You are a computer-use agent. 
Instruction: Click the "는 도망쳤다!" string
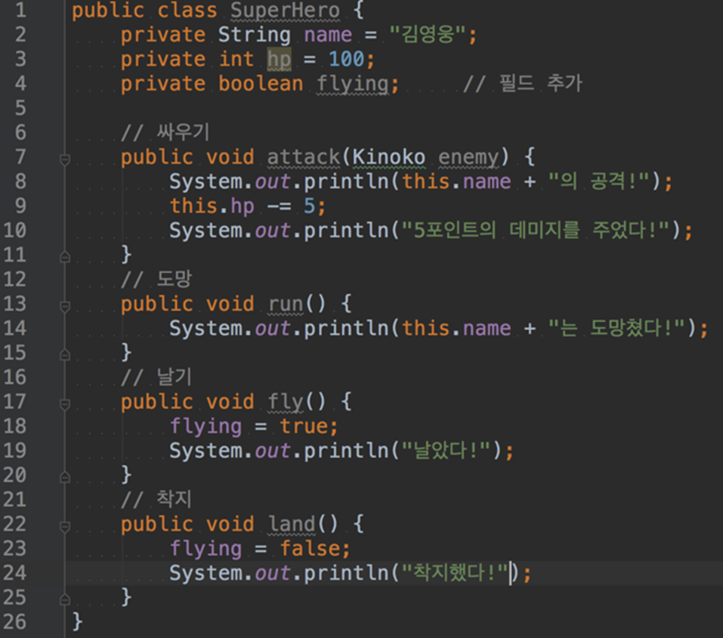click(616, 328)
